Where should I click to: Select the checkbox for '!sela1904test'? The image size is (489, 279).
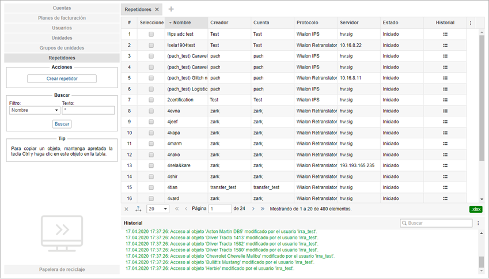[151, 46]
